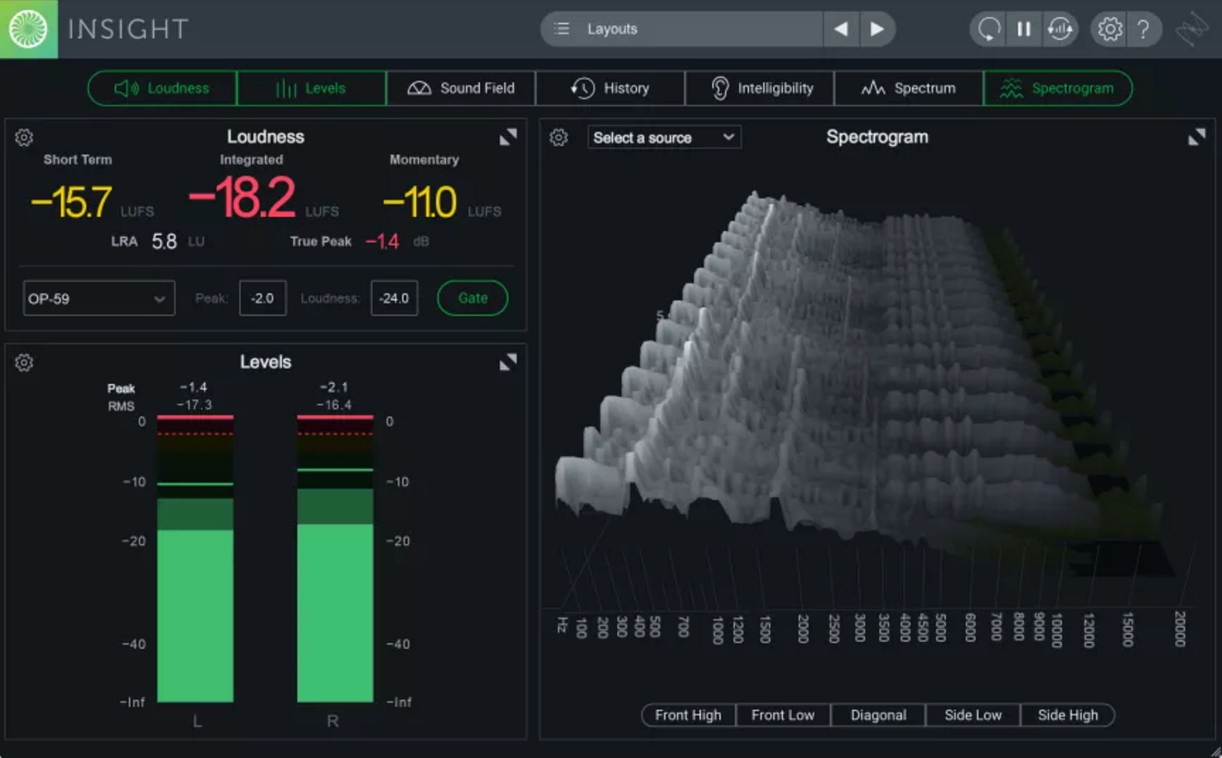Toggle the Front High spectrogram view
The height and width of the screenshot is (758, 1222).
coord(687,715)
